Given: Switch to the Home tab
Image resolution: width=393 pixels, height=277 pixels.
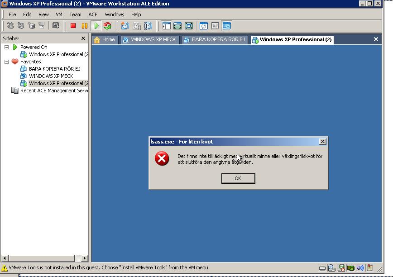Looking at the screenshot, I should [105, 39].
